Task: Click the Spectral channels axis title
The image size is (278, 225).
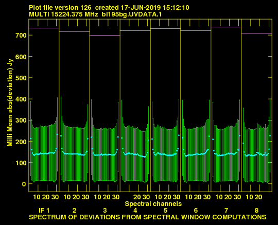Action: (153, 204)
